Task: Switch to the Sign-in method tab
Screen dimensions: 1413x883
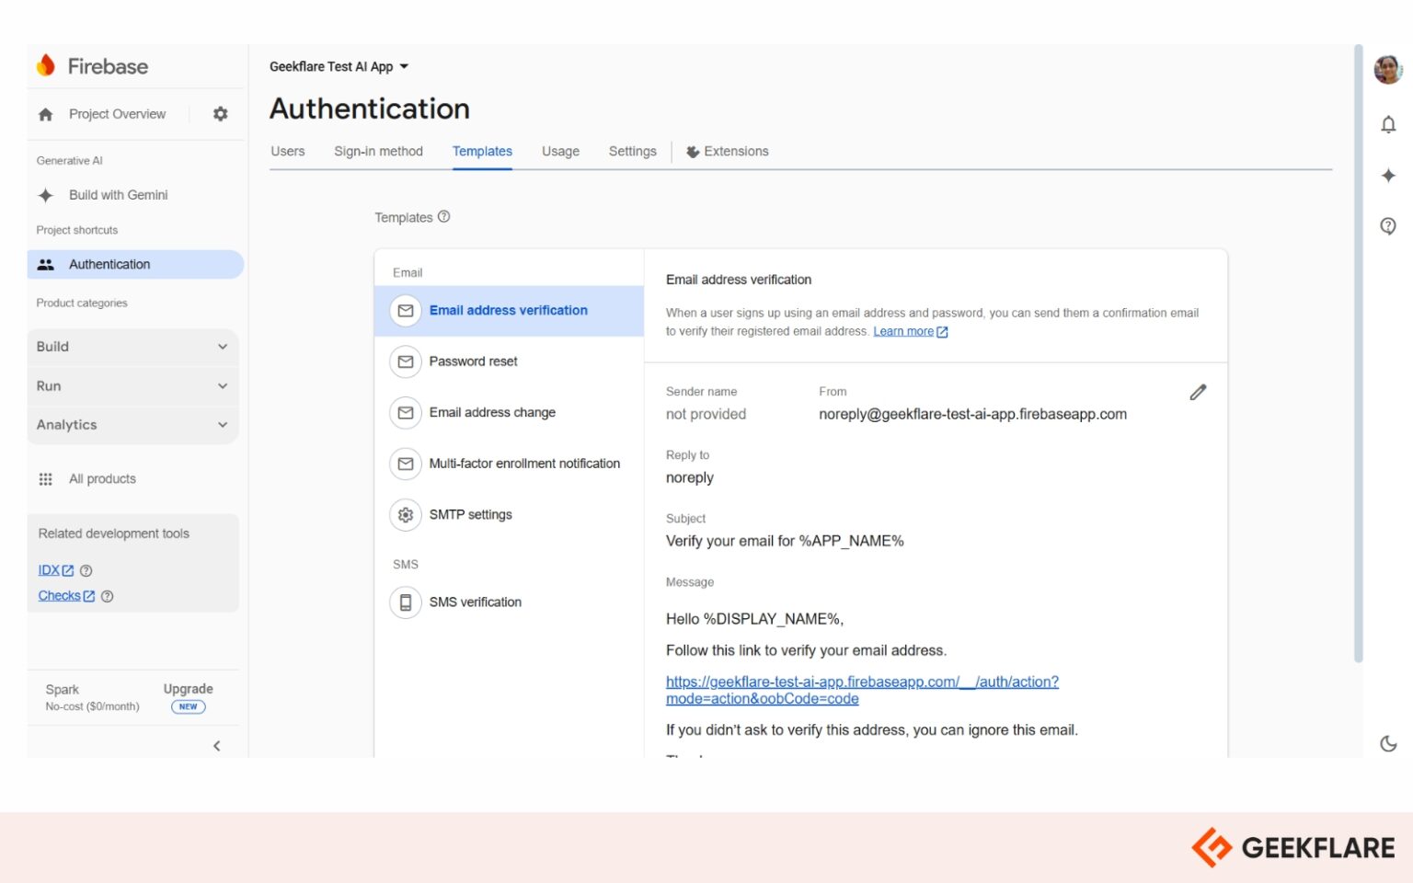Action: click(x=378, y=151)
